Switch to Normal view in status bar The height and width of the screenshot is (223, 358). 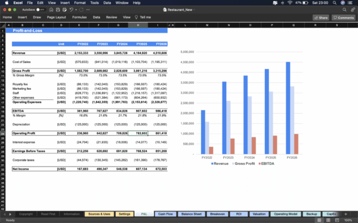click(x=319, y=220)
